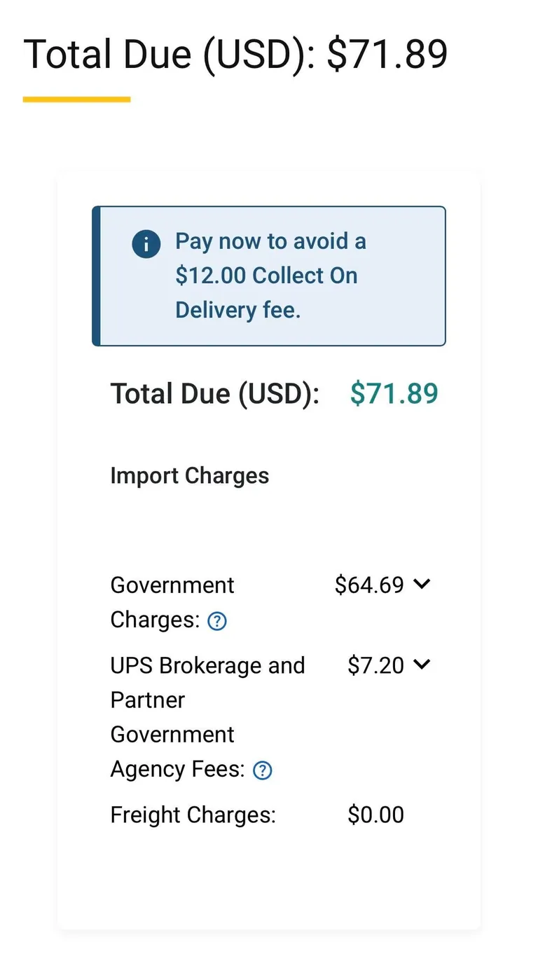Click the Import Charges section title
Screen dimensions: 538x959
tap(189, 475)
